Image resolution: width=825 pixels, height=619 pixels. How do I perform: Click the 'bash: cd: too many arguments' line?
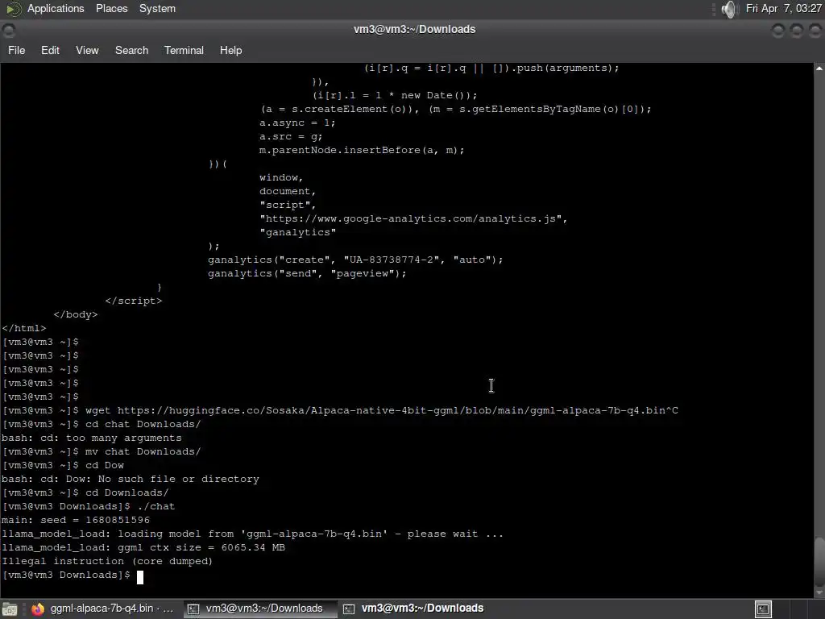tap(92, 438)
